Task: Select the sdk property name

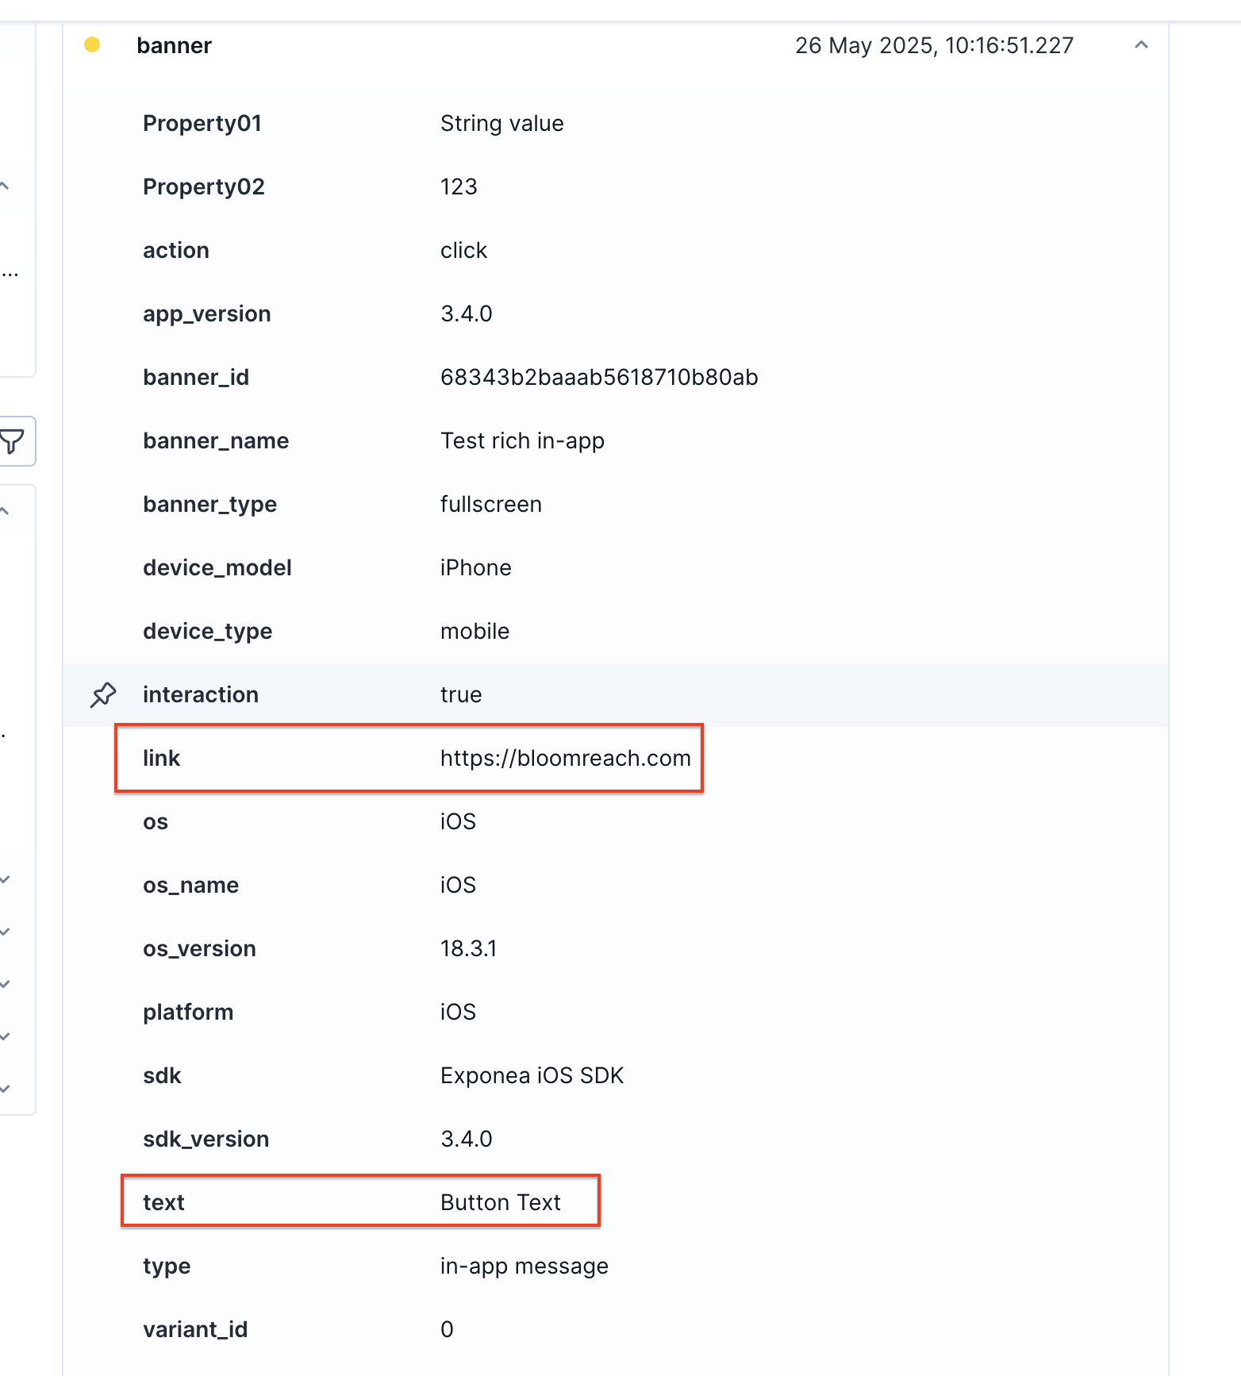Action: tap(162, 1075)
